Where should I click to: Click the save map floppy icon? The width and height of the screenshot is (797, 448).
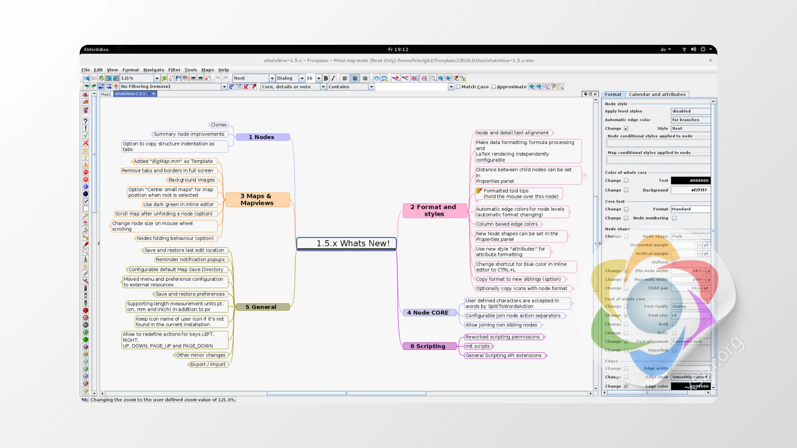[178, 78]
